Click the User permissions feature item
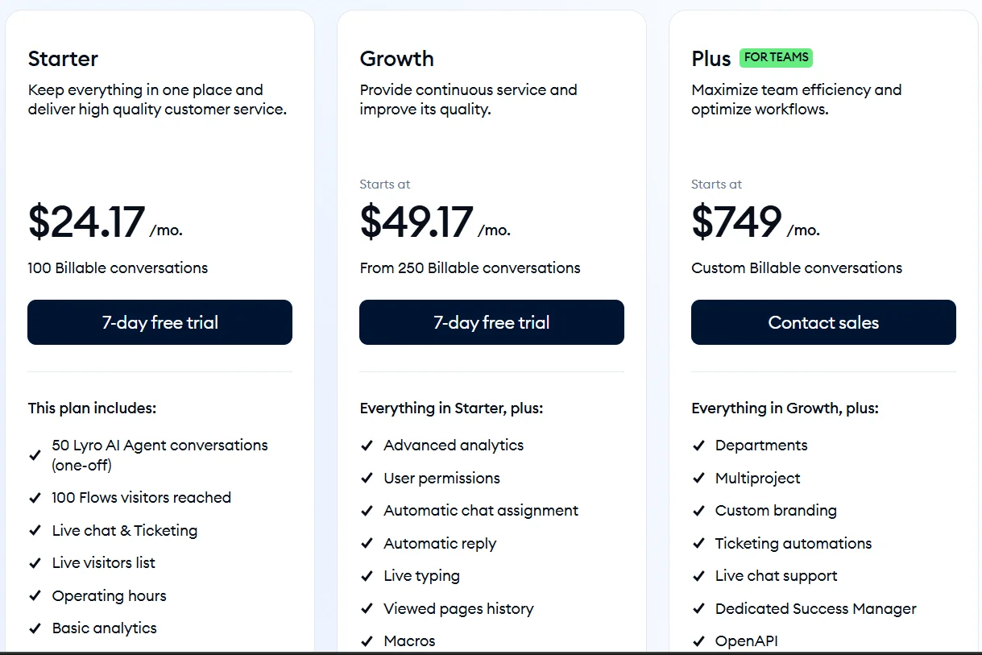 [x=441, y=479]
